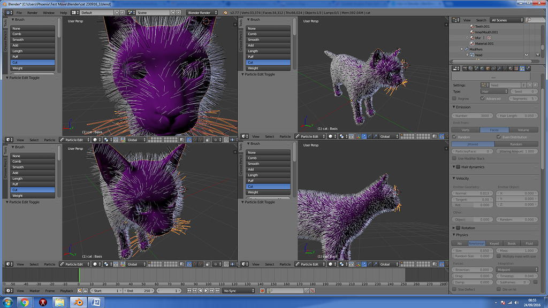Uncheck Even Distribution
The width and height of the screenshot is (548, 308).
499,137
